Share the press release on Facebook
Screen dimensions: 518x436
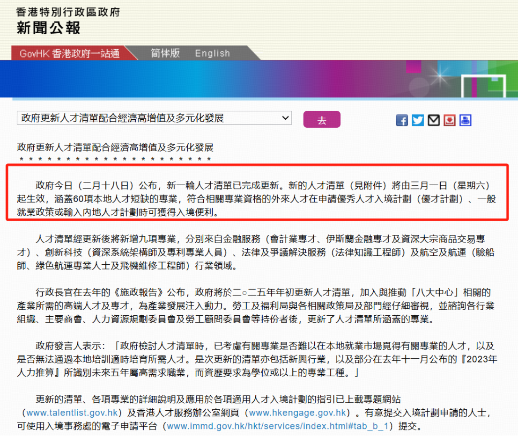[x=402, y=120]
